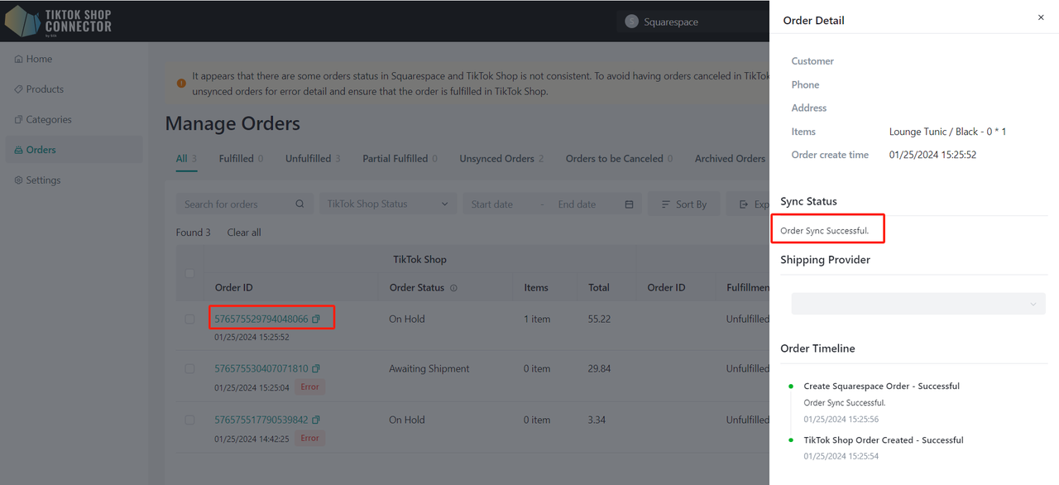
Task: Click the Sort By button
Action: pyautogui.click(x=684, y=204)
